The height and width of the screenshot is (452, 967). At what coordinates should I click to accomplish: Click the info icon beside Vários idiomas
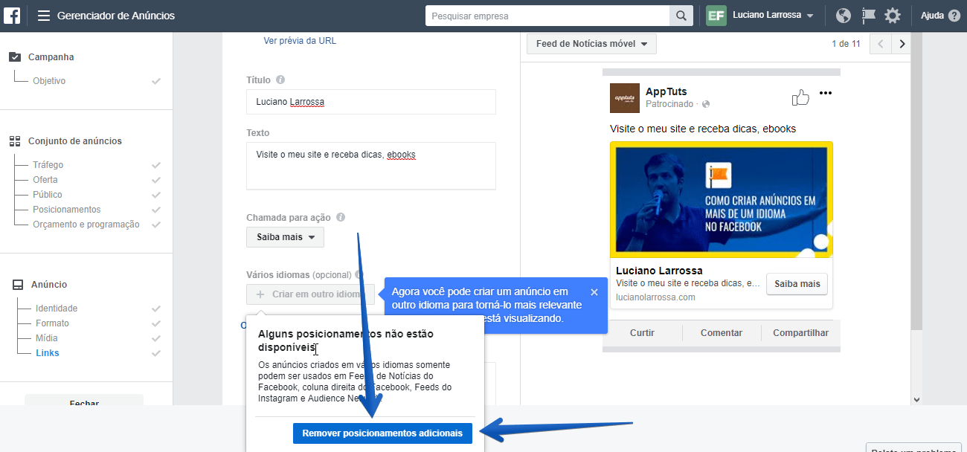coord(359,274)
